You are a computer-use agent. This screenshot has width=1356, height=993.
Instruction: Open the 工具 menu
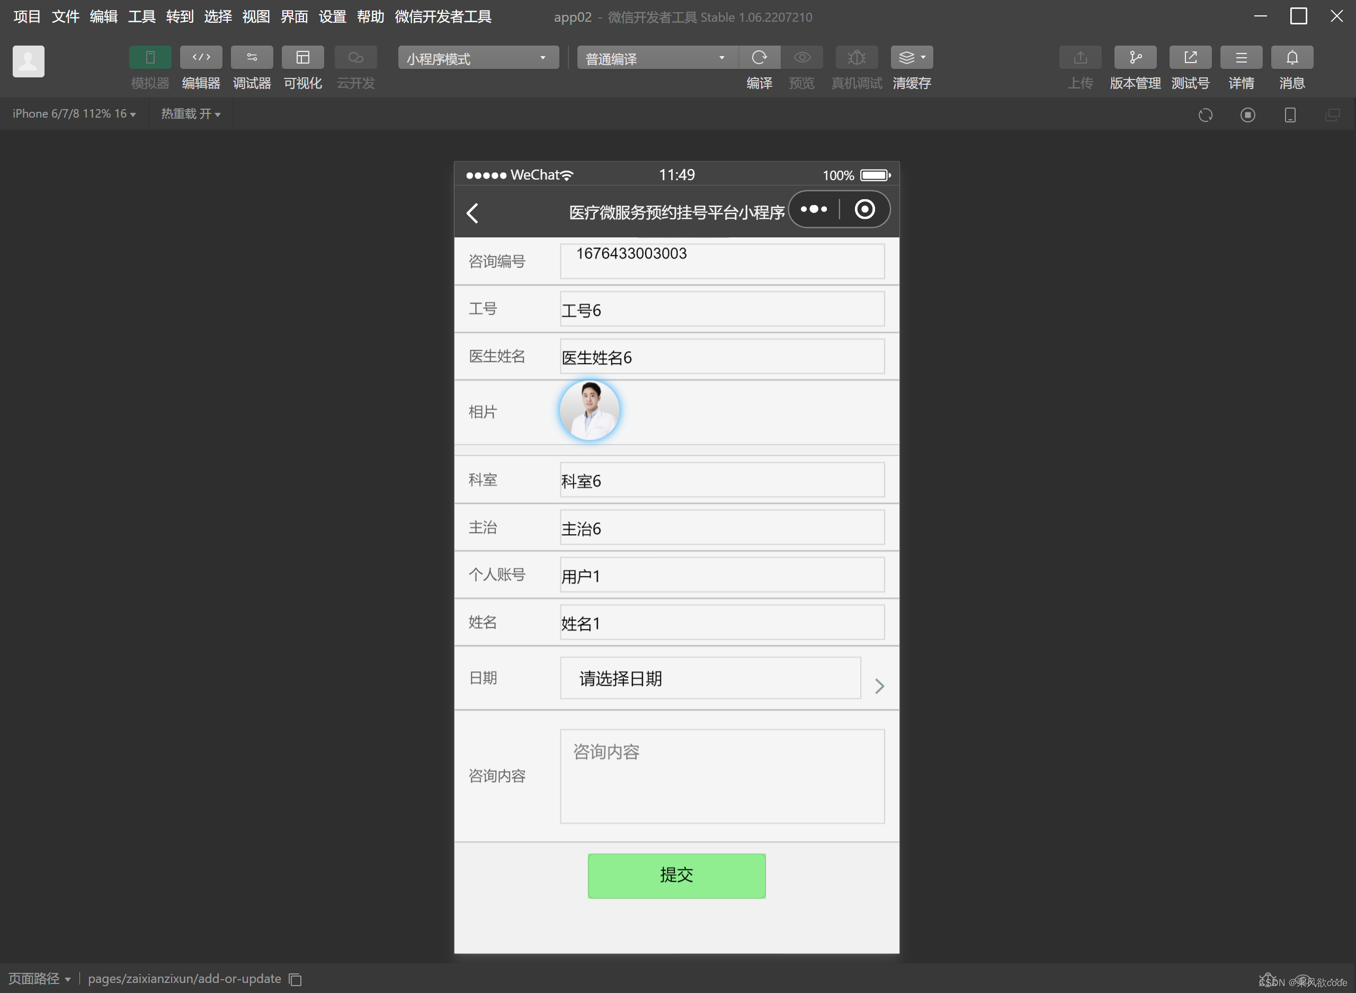click(x=142, y=16)
